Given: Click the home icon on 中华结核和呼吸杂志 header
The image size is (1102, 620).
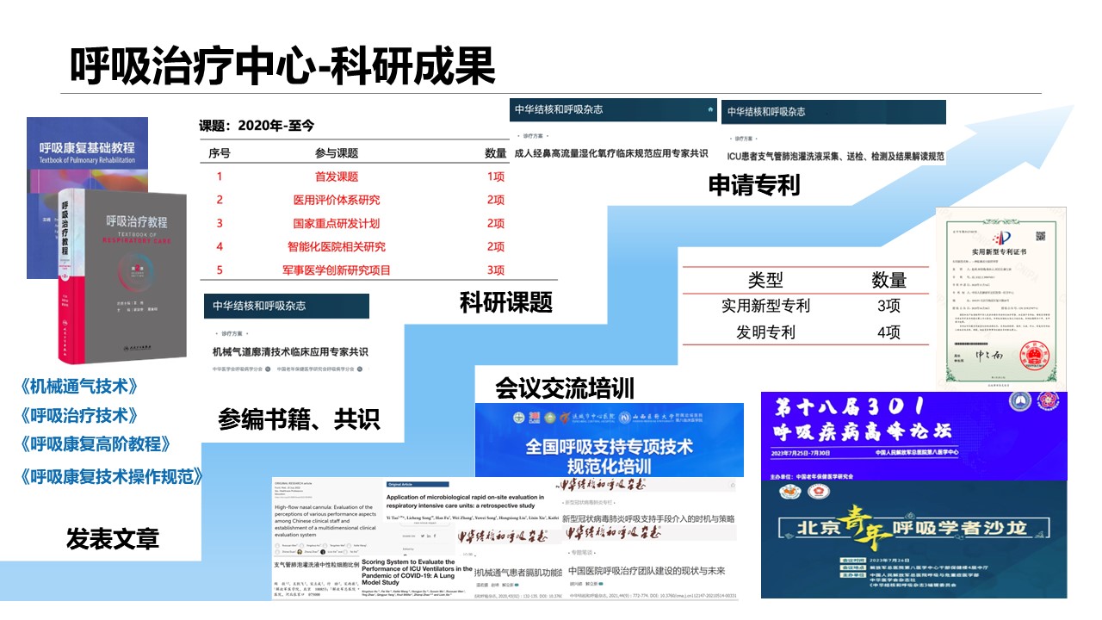Looking at the screenshot, I should click(709, 108).
